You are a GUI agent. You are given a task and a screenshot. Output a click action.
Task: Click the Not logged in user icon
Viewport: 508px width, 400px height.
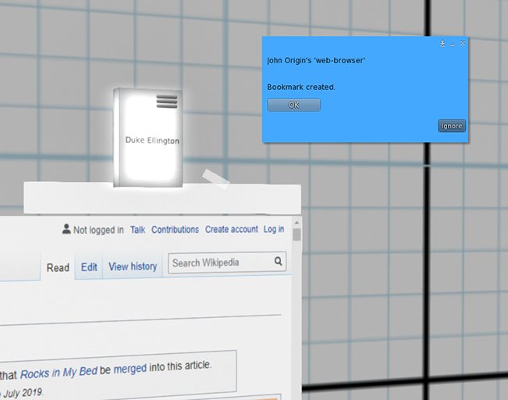[x=66, y=230]
